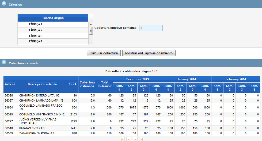Viewport: 262px width, 141px height.
Task: Click the Fábrica Origen column header
Action: (53, 18)
